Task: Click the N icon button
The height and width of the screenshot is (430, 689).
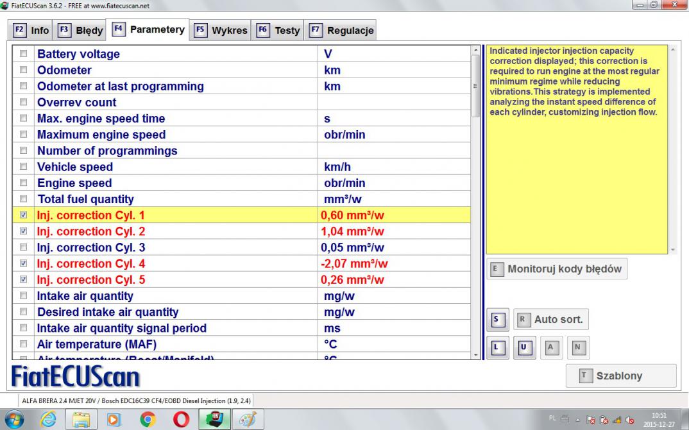Action: 577,347
